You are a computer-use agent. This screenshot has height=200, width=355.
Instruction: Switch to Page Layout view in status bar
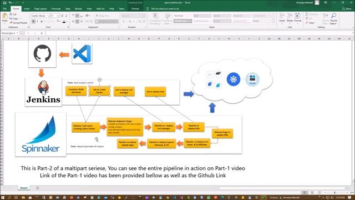pyautogui.click(x=312, y=193)
